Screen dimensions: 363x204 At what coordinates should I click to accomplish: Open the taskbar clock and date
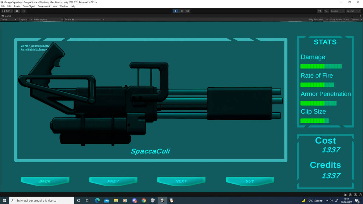[346, 200]
